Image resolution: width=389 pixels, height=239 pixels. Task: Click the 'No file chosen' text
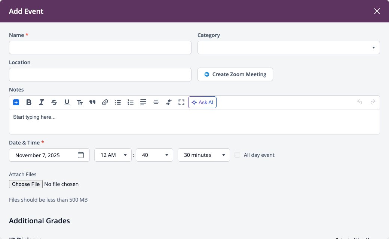pos(61,184)
